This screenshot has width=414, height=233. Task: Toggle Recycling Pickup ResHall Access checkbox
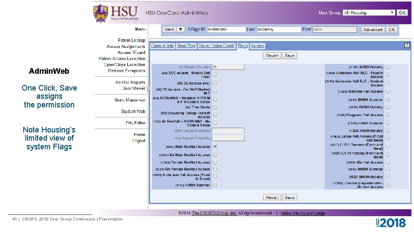tap(215, 115)
